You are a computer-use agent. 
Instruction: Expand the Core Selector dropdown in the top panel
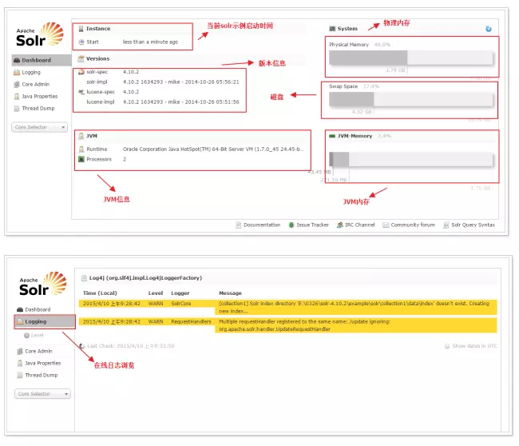(39, 127)
